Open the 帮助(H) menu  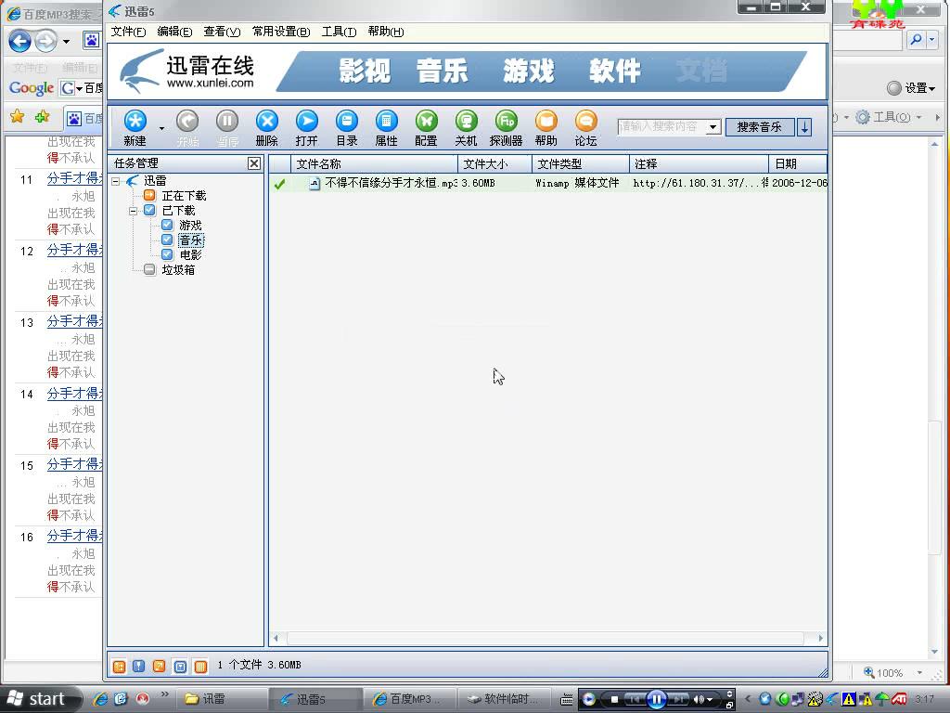[x=386, y=32]
